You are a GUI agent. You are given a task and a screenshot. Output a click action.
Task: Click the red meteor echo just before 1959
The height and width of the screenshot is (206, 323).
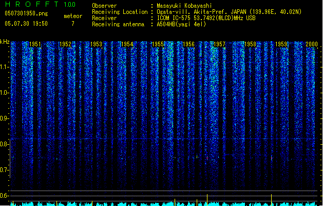272,158
